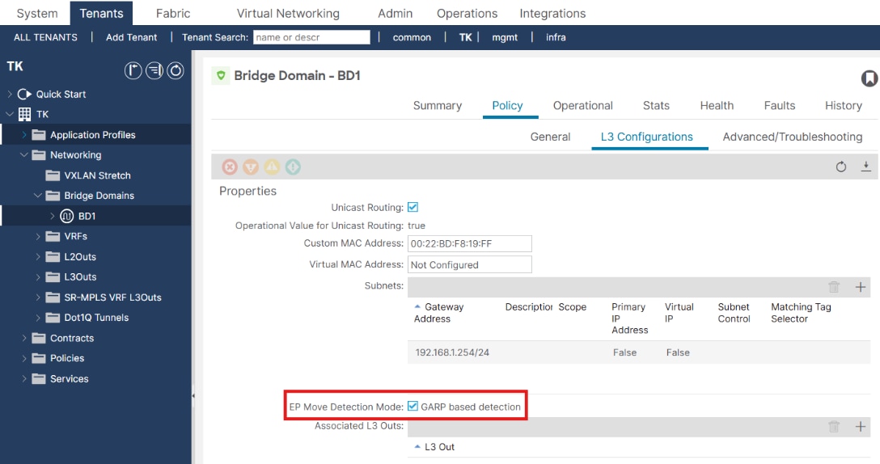The width and height of the screenshot is (880, 464).
Task: Click the green shield icon beside Bridge Domain
Action: pyautogui.click(x=221, y=75)
